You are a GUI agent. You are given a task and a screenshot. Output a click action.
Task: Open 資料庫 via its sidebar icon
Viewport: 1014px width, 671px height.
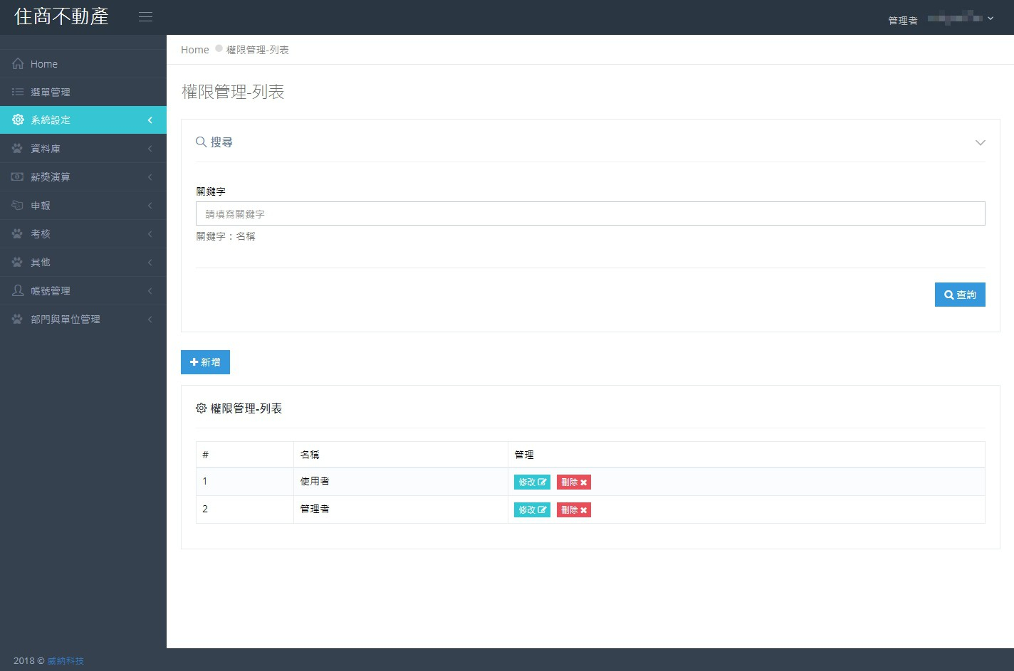coord(18,148)
